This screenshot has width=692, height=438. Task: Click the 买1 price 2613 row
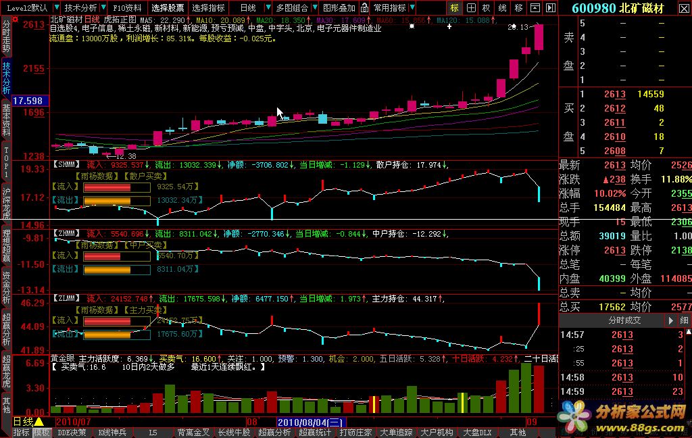click(x=622, y=94)
